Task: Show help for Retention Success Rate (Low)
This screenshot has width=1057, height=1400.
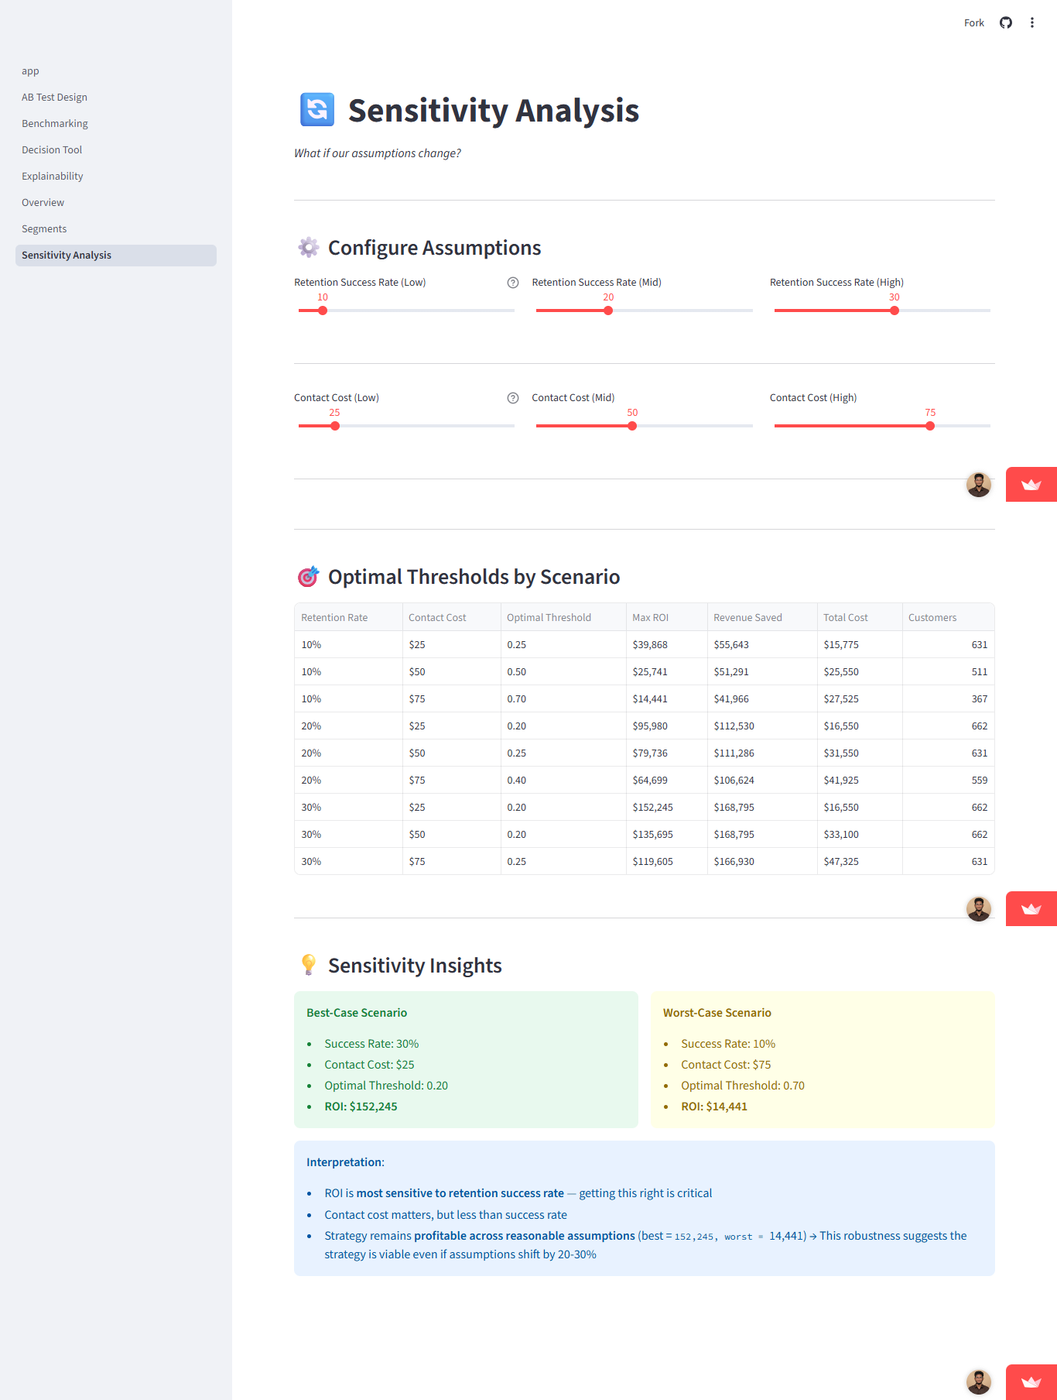Action: click(513, 283)
